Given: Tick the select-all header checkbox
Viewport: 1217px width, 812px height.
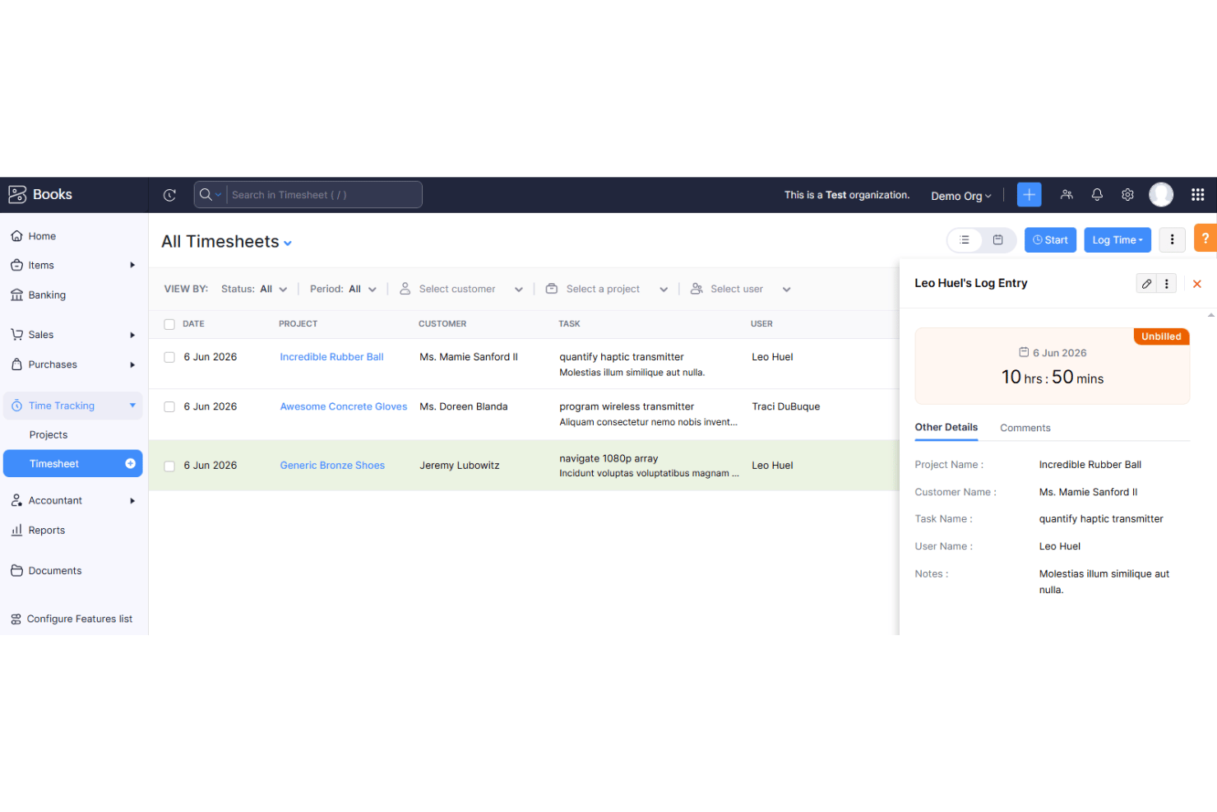Looking at the screenshot, I should [x=169, y=324].
